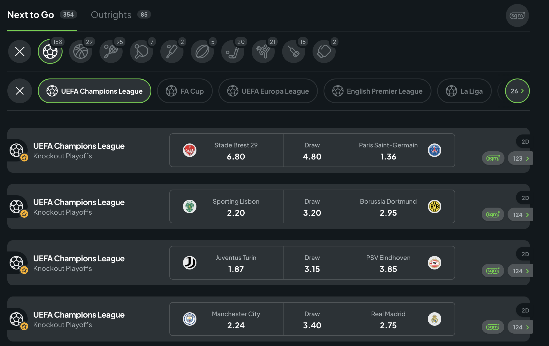
Task: Select the basketball sport filter icon
Action: point(81,51)
